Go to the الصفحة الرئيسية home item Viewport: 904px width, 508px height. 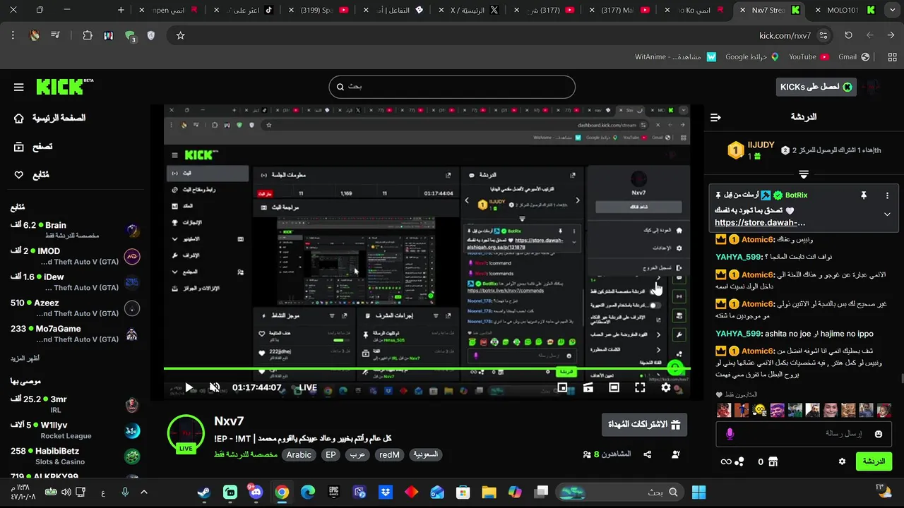pyautogui.click(x=49, y=119)
